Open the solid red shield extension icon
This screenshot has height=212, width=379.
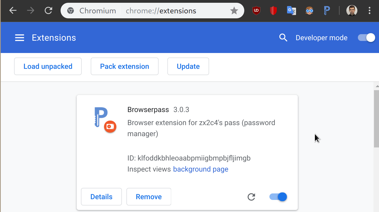click(273, 11)
